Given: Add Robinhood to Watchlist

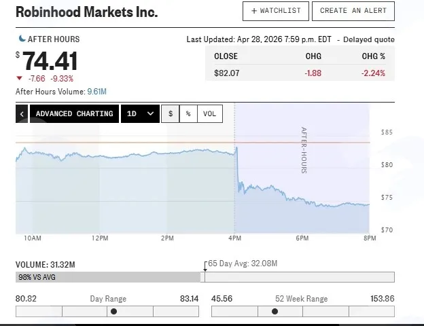Looking at the screenshot, I should coord(276,11).
